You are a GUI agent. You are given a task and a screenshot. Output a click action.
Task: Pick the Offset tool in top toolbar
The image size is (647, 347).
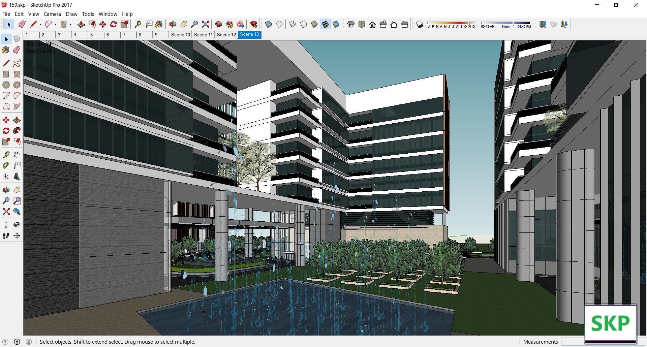(92, 24)
